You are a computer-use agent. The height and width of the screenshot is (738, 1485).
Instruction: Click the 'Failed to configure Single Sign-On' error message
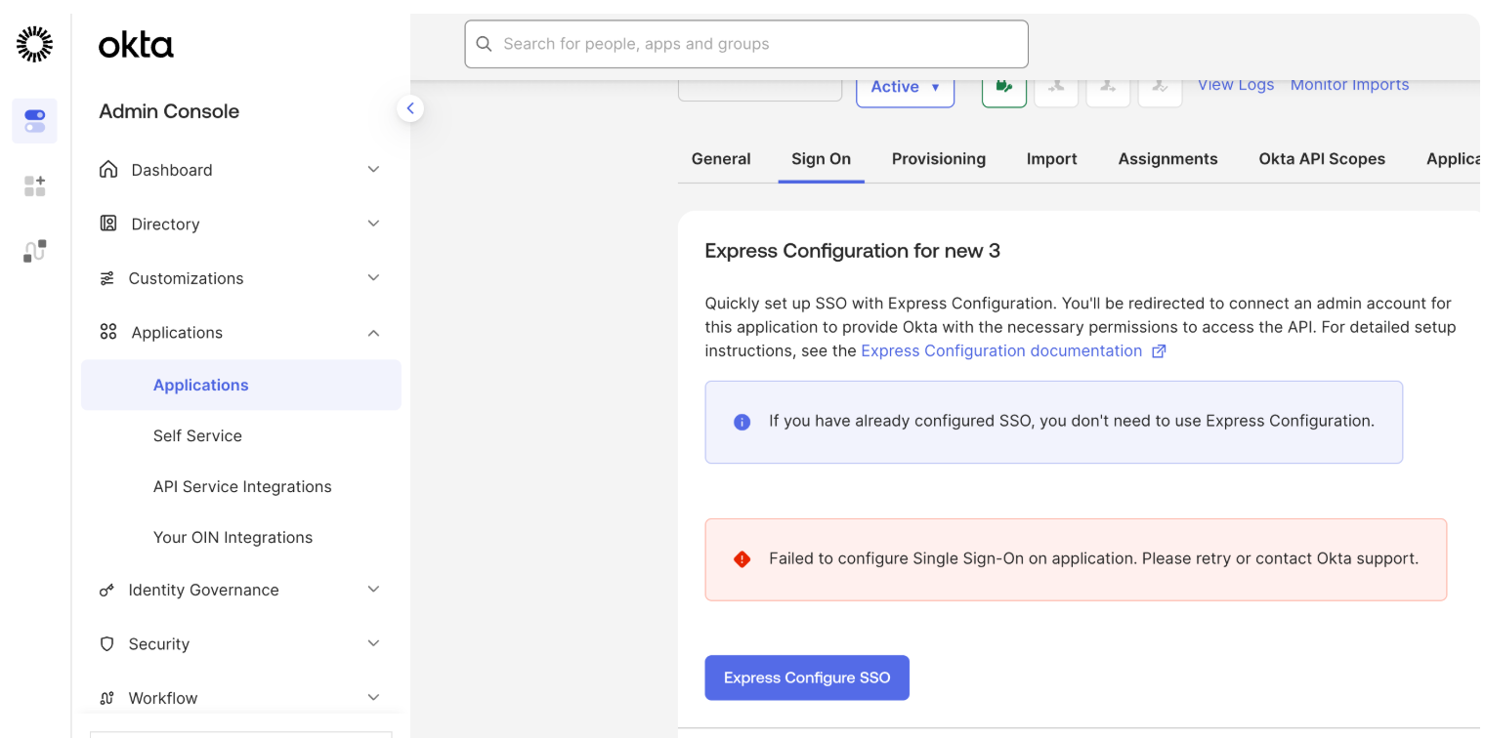click(1076, 559)
